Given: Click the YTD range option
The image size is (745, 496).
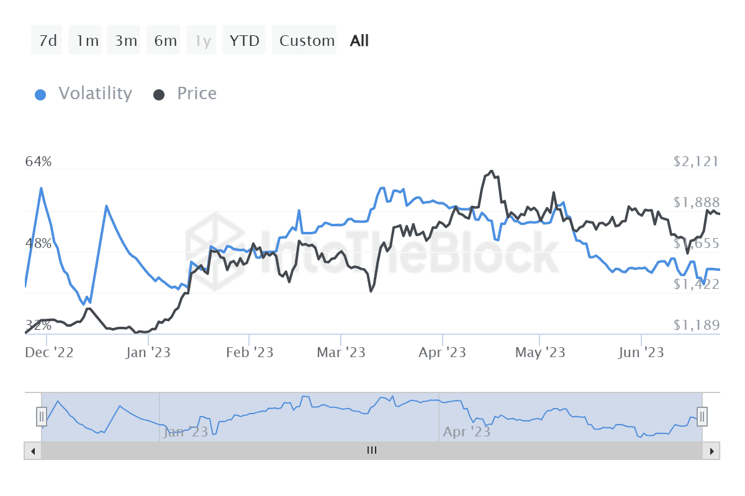Looking at the screenshot, I should pos(244,41).
